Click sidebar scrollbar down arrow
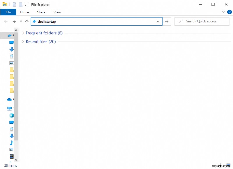This screenshot has width=233, height=169. [x=16, y=160]
